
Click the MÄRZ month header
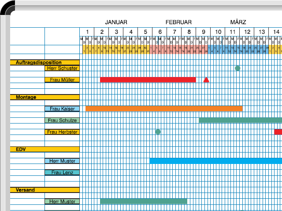point(238,22)
